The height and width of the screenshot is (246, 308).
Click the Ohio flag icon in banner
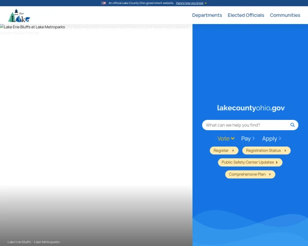(104, 3)
